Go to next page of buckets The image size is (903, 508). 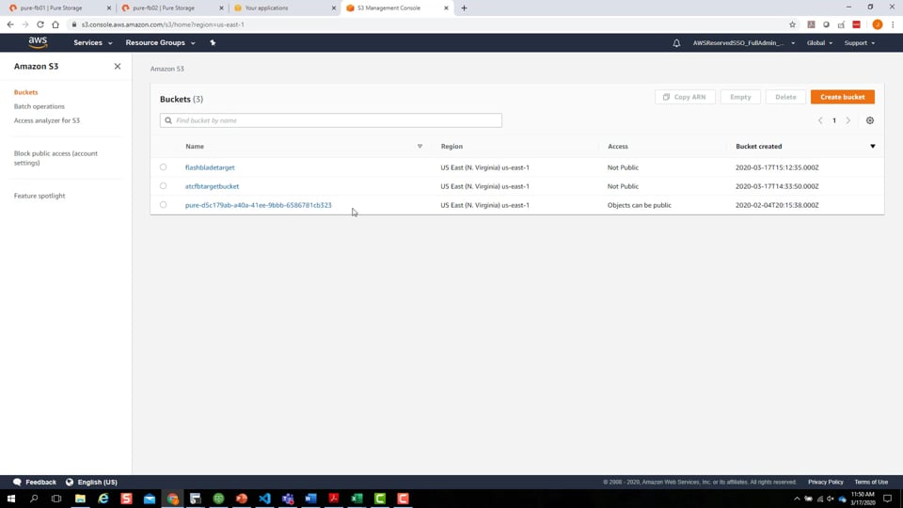coord(848,120)
